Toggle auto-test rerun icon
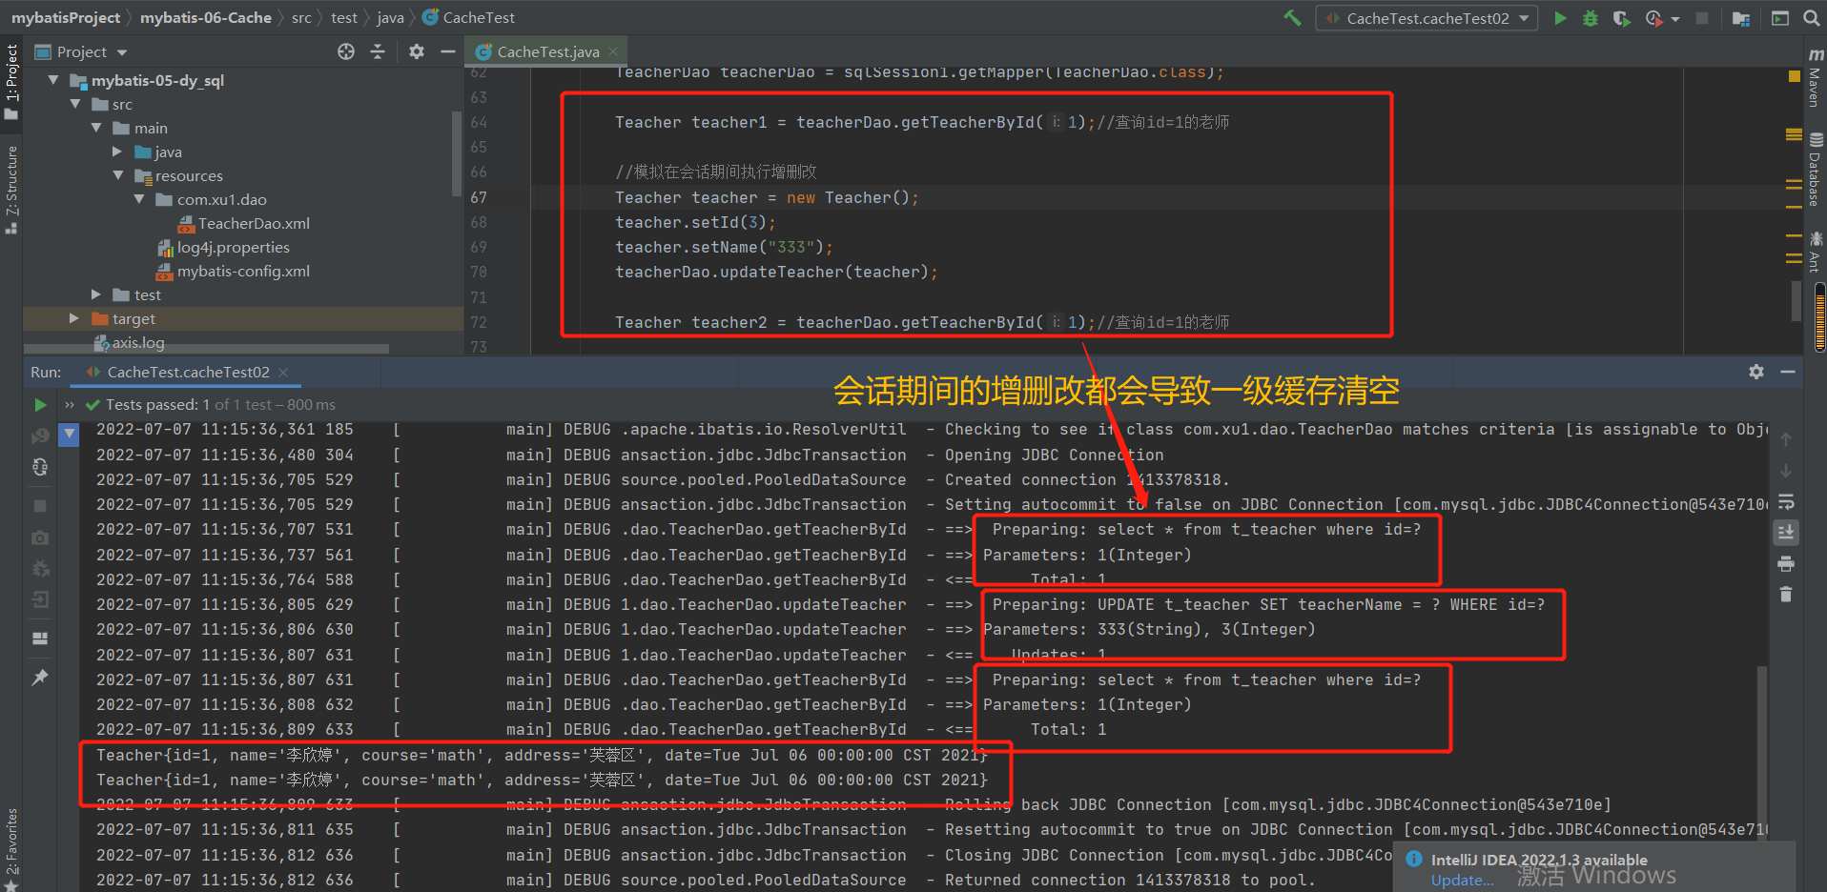This screenshot has width=1827, height=892. [x=40, y=467]
